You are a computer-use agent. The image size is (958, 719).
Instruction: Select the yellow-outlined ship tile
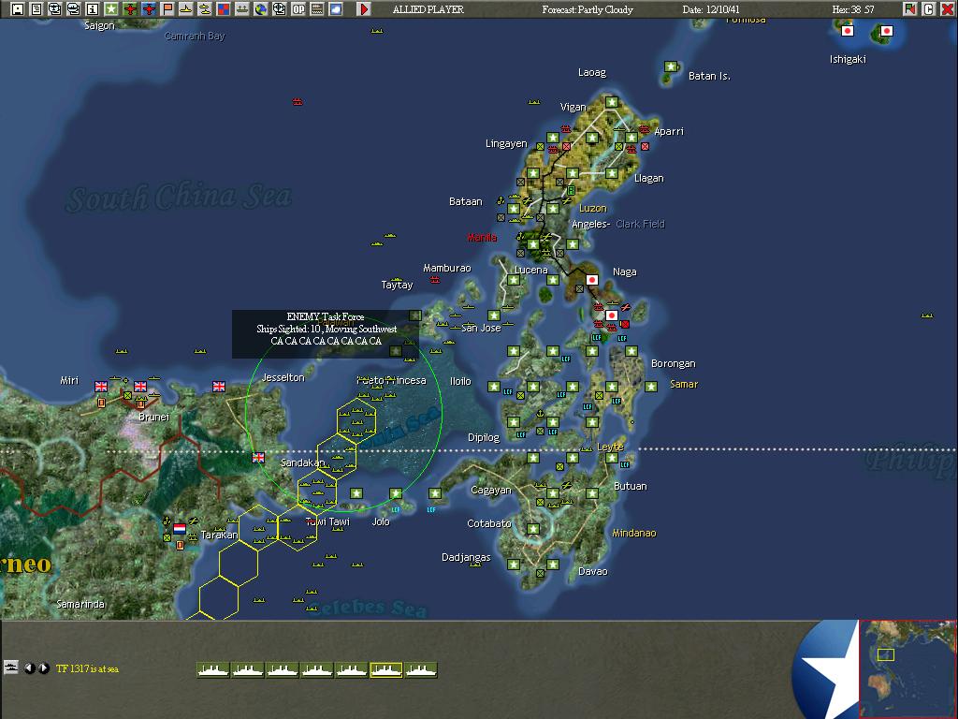pos(386,670)
